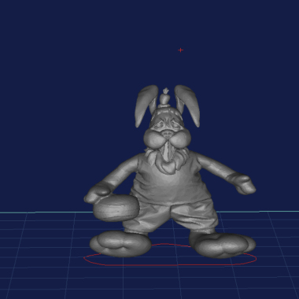Select the bunny's nose
The height and width of the screenshot is (299, 299).
click(x=167, y=135)
